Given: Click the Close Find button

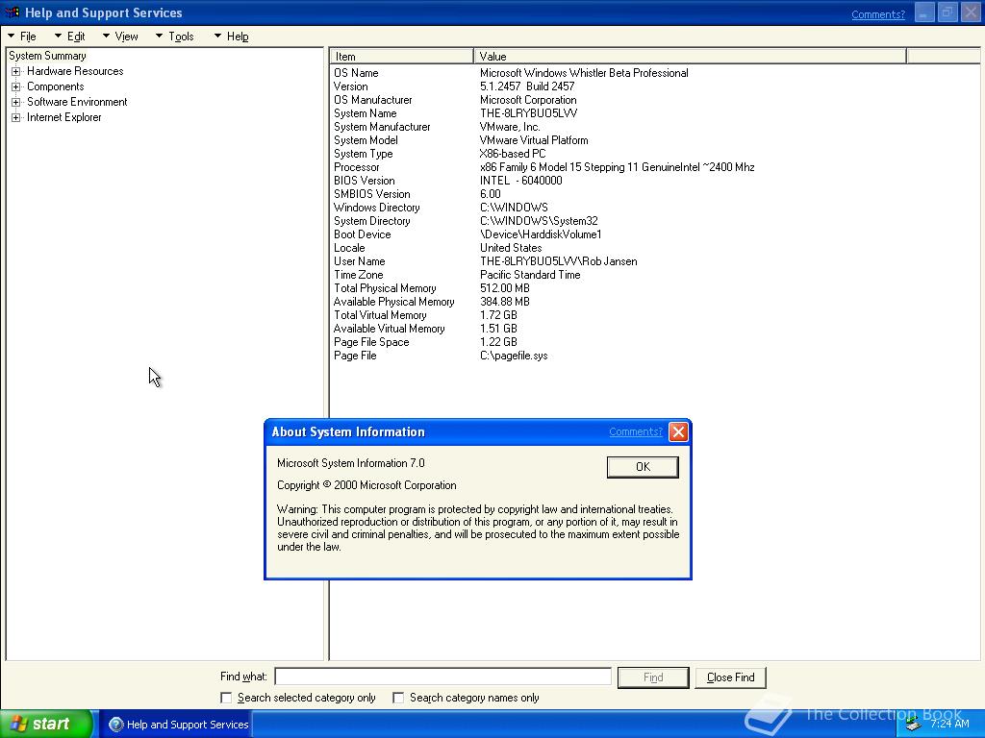Looking at the screenshot, I should (731, 677).
